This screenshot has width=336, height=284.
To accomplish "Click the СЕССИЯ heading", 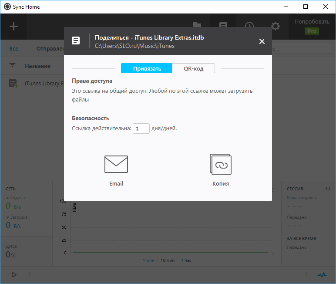I will click(x=295, y=189).
